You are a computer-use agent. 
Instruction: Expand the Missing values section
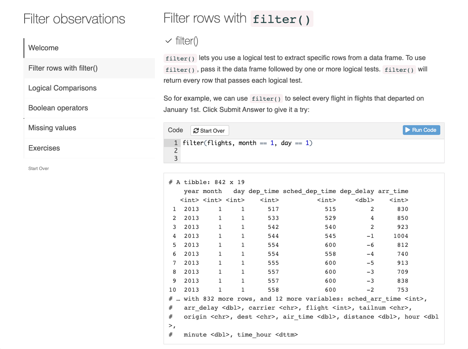pyautogui.click(x=52, y=128)
